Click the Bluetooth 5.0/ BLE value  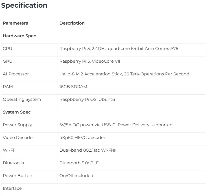79,163
